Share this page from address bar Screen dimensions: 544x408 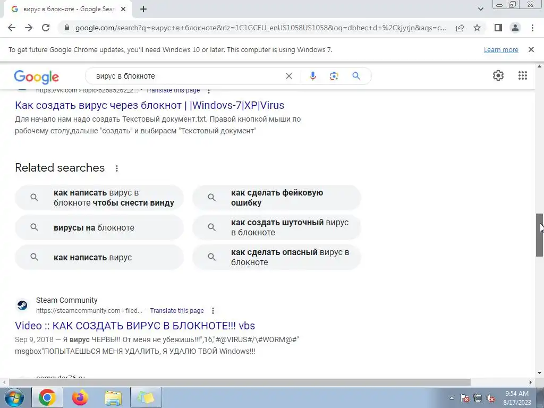pyautogui.click(x=460, y=28)
